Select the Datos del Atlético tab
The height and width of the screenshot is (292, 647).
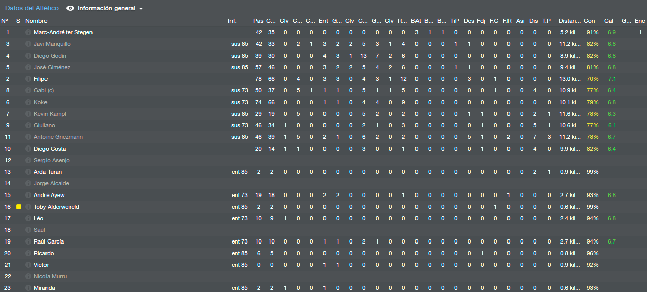click(31, 8)
